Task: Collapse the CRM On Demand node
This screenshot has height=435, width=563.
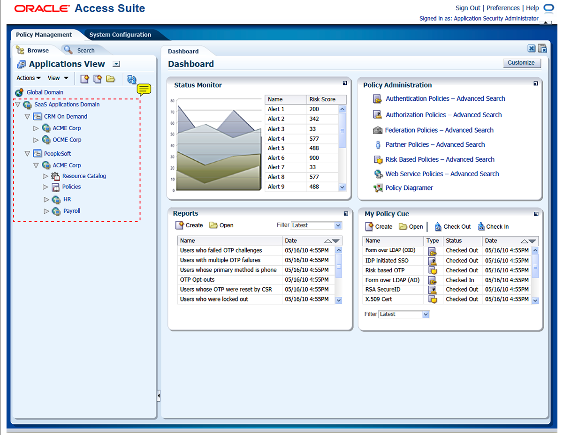Action: pyautogui.click(x=27, y=117)
